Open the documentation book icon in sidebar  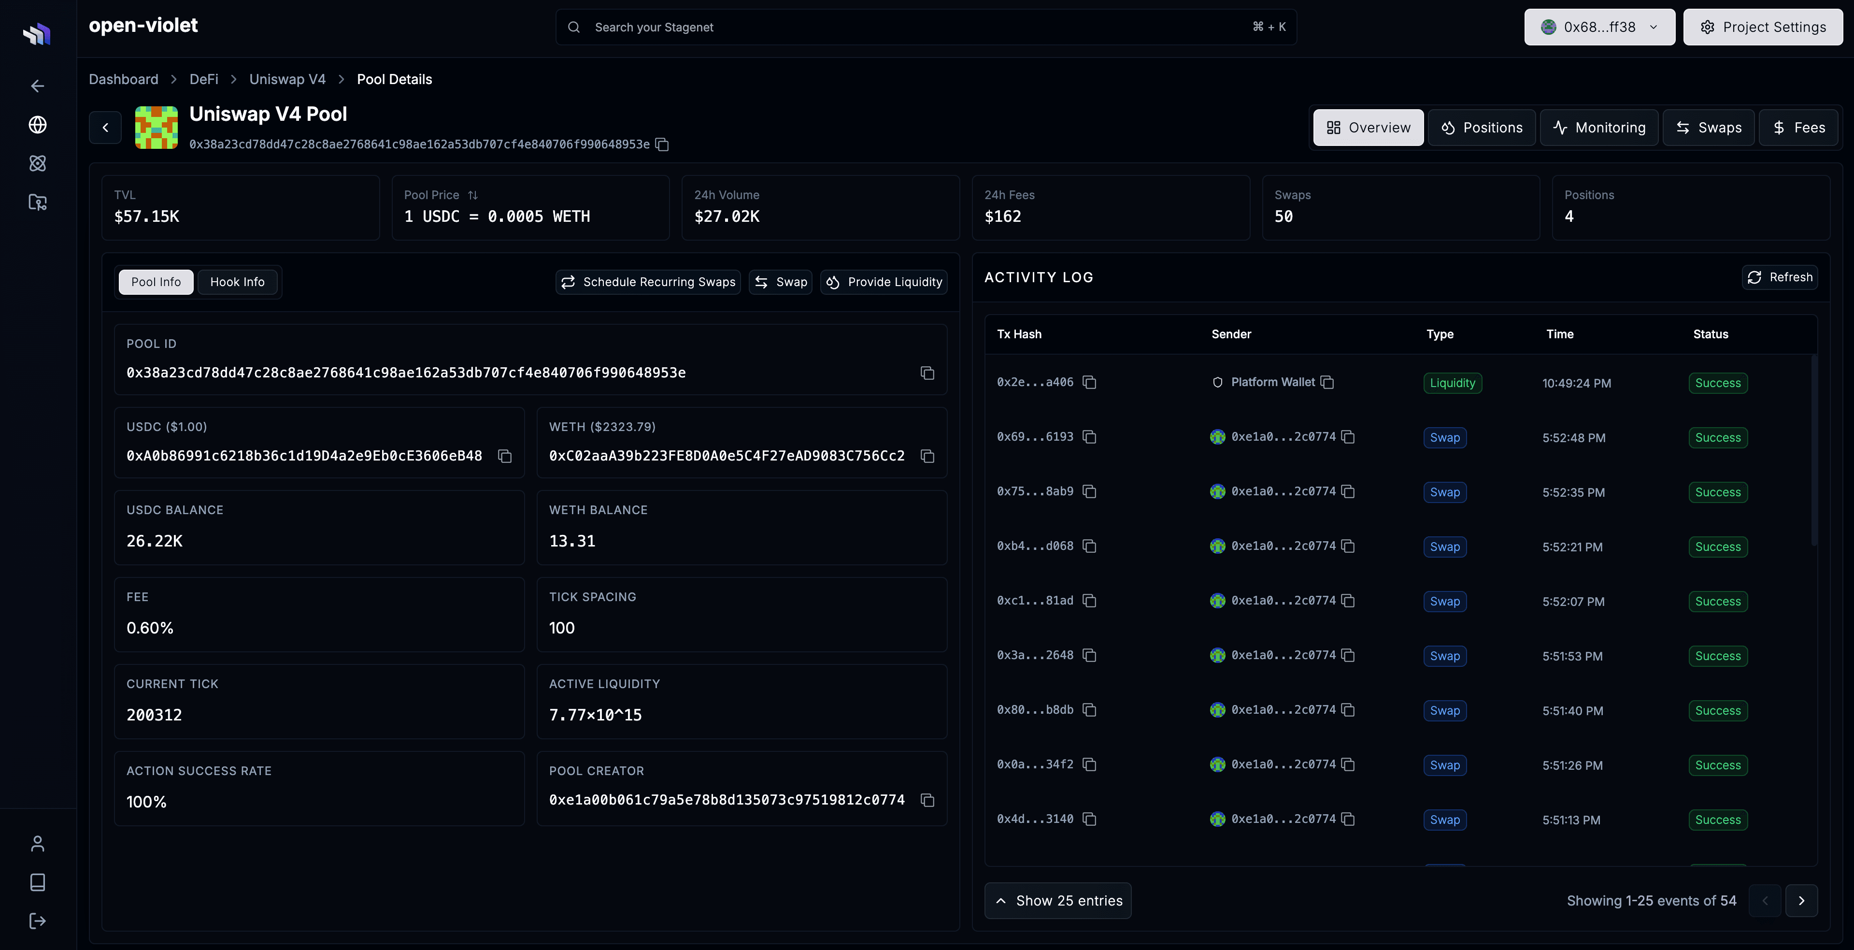37,882
